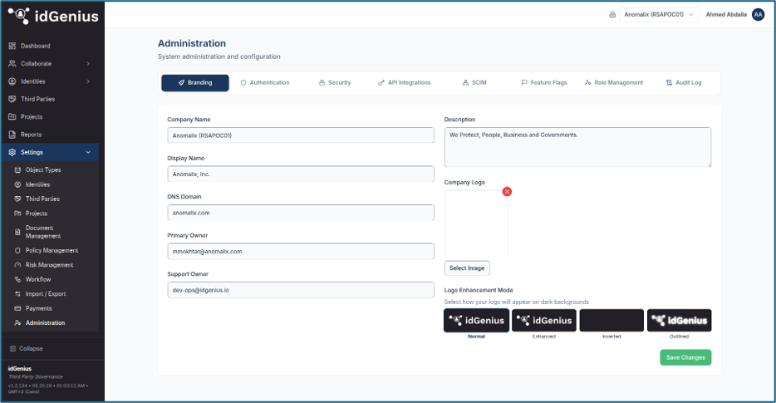Select Enhanced logo enhancement mode
Viewport: 776px width, 403px height.
pos(544,320)
